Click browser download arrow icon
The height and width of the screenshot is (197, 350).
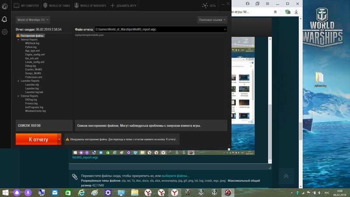point(296,12)
